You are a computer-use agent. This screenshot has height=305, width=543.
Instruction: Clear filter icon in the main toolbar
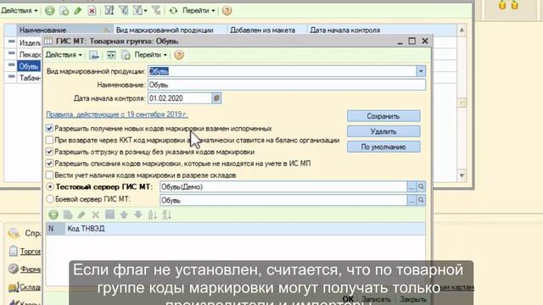click(156, 11)
